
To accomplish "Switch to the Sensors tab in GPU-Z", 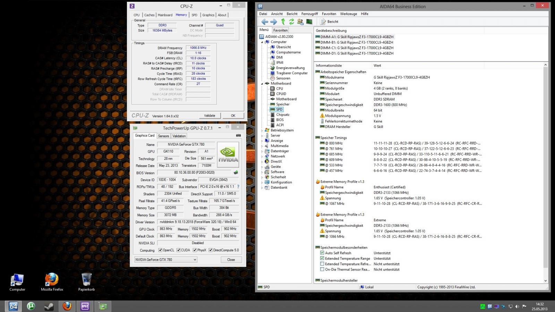I will pyautogui.click(x=163, y=136).
